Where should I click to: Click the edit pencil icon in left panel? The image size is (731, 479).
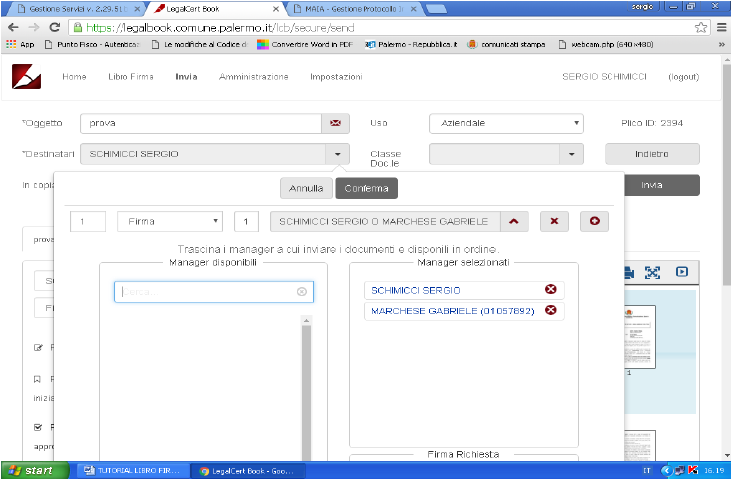point(38,348)
